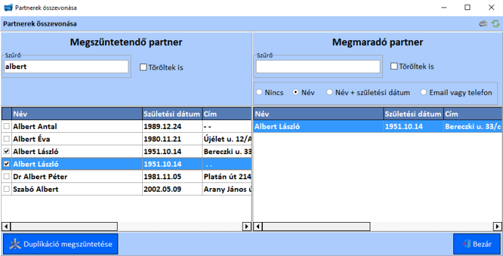Click the left filter field containing albert
The image size is (503, 256).
pos(66,67)
